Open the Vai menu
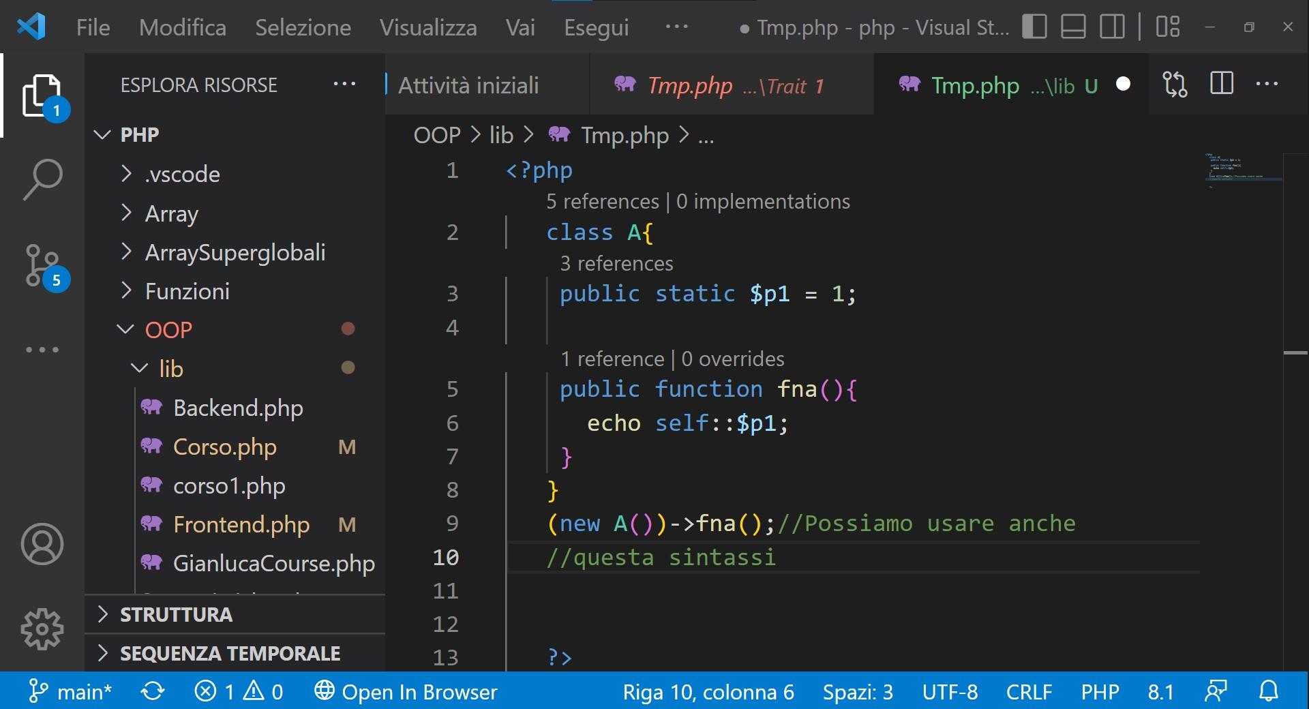The image size is (1309, 709). click(520, 27)
